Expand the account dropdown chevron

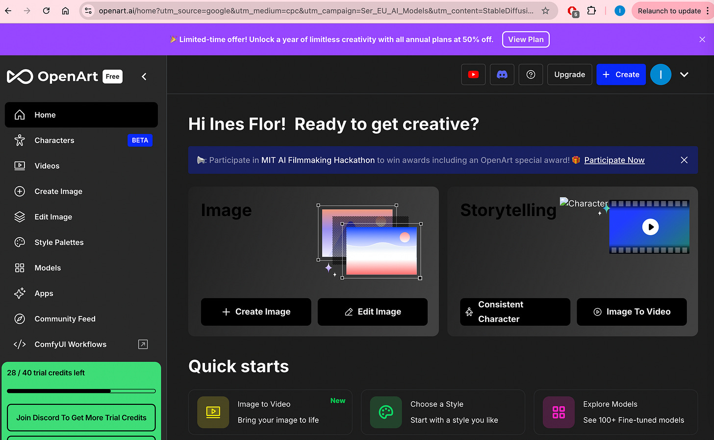pos(684,74)
